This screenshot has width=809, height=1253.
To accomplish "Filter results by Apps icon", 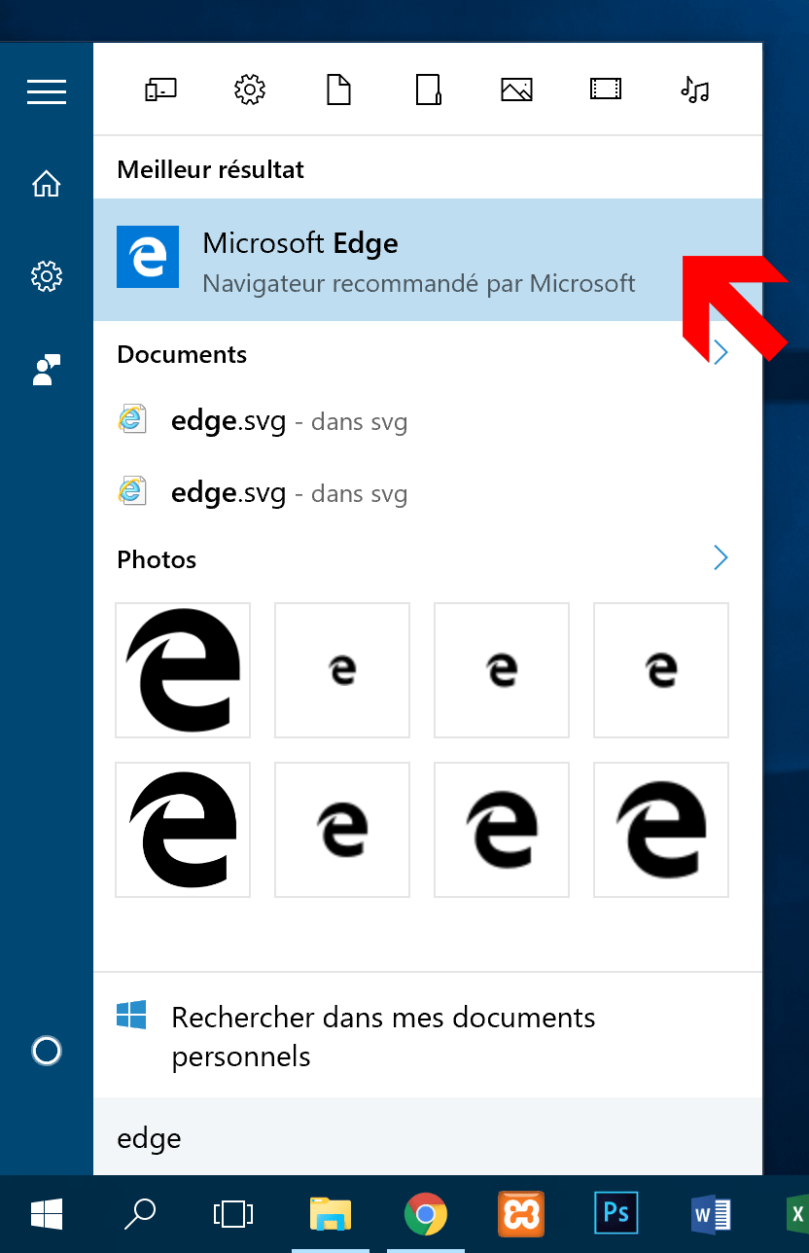I will coord(161,90).
